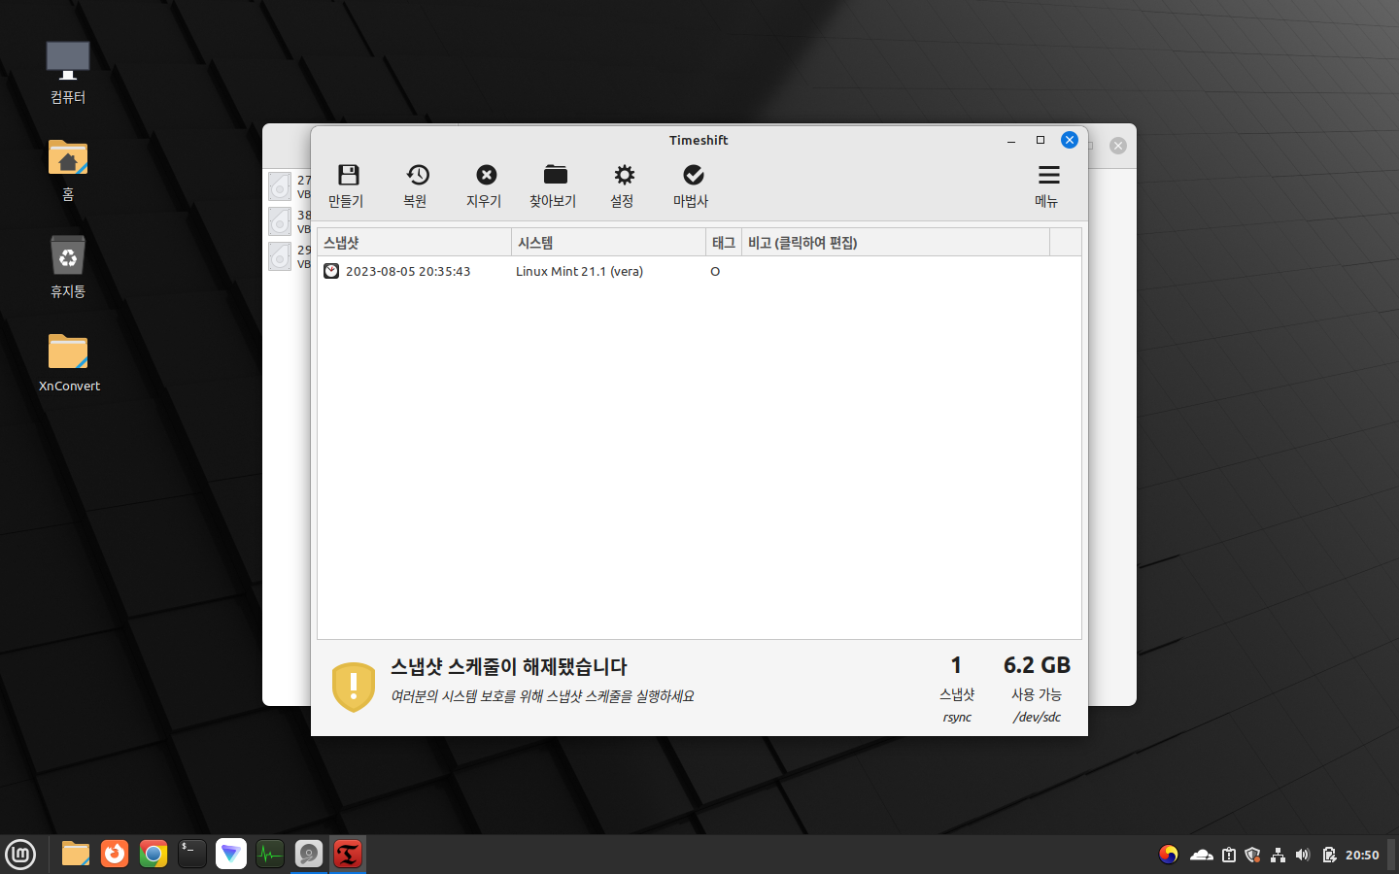Click the battery/power tray icon
1399x874 pixels.
tap(1328, 855)
